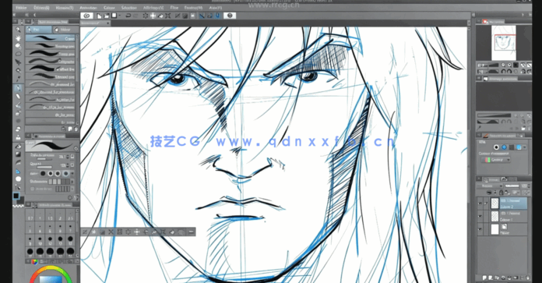Tick the checkbox at the bottom of tool property
The image size is (542, 283).
pos(33,189)
